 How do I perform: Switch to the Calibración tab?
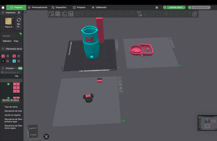pos(99,8)
